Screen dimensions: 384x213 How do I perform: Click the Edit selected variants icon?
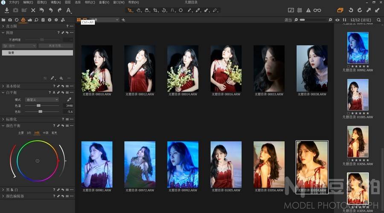point(291,10)
